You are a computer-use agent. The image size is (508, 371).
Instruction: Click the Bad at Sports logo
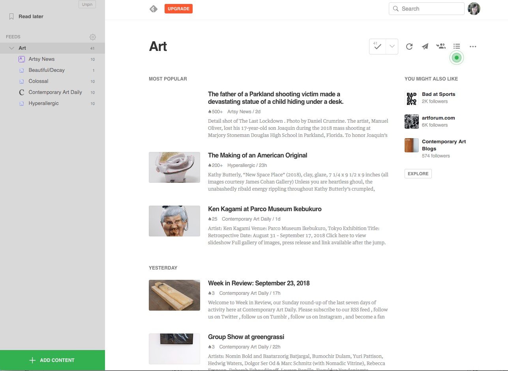pos(411,98)
